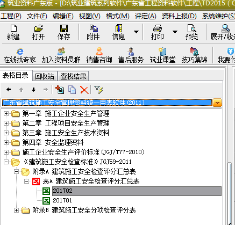
Task: Expand 附录B 建筑施工安全分项检查评分表 node
Action: 16,211
